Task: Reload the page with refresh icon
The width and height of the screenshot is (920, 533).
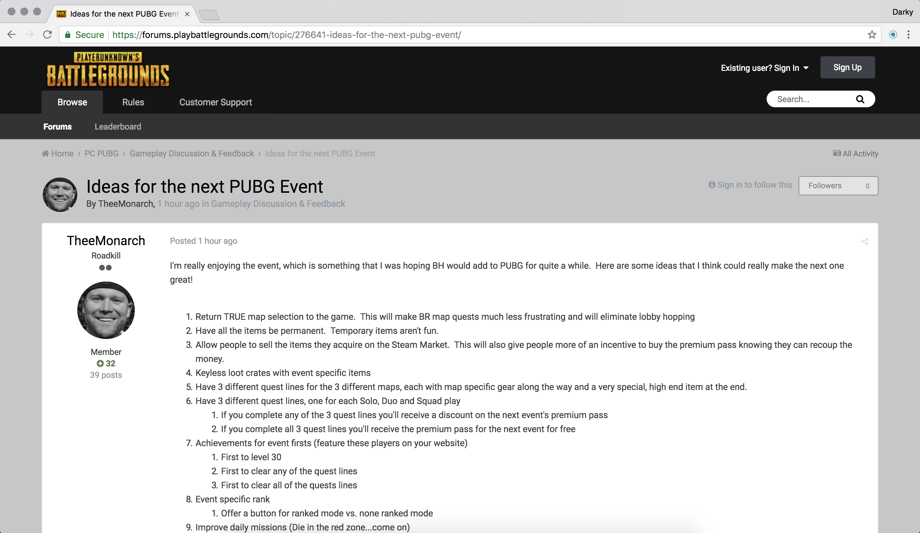Action: [x=48, y=35]
